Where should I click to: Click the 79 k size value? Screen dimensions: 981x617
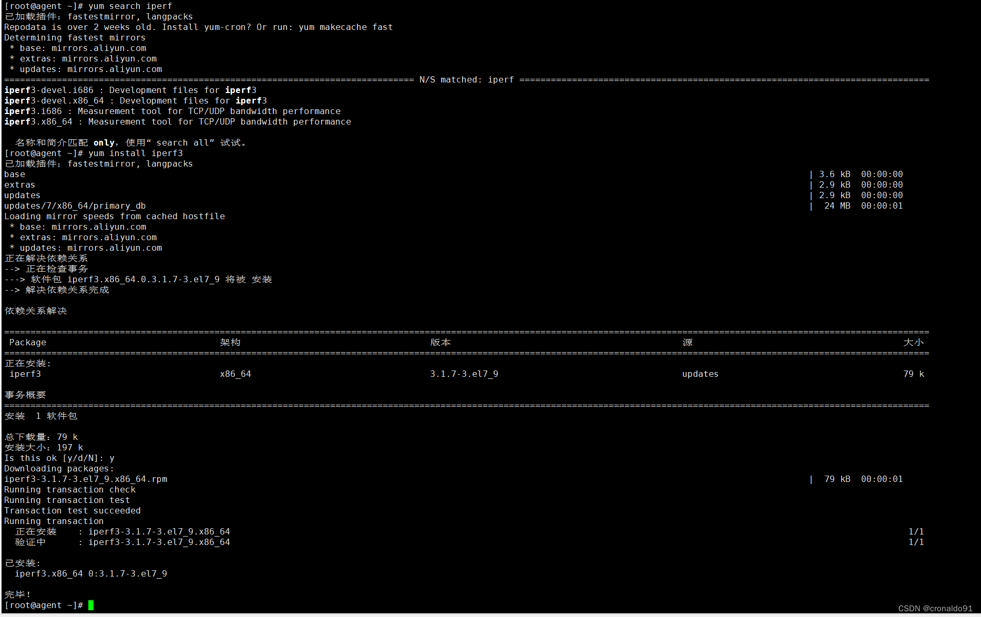[913, 374]
